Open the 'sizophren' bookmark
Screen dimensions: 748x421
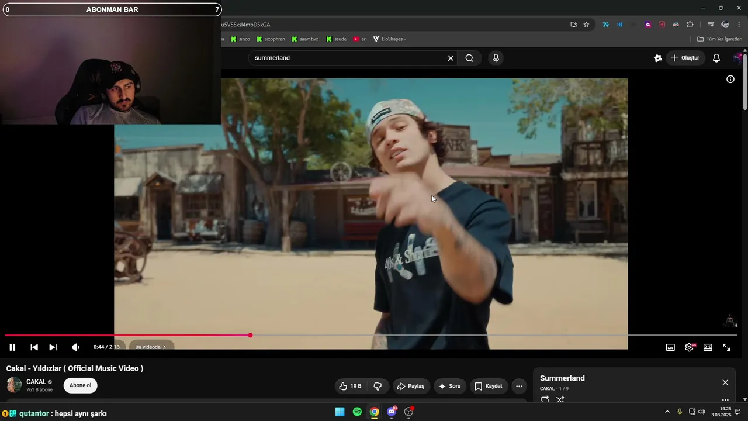(271, 39)
